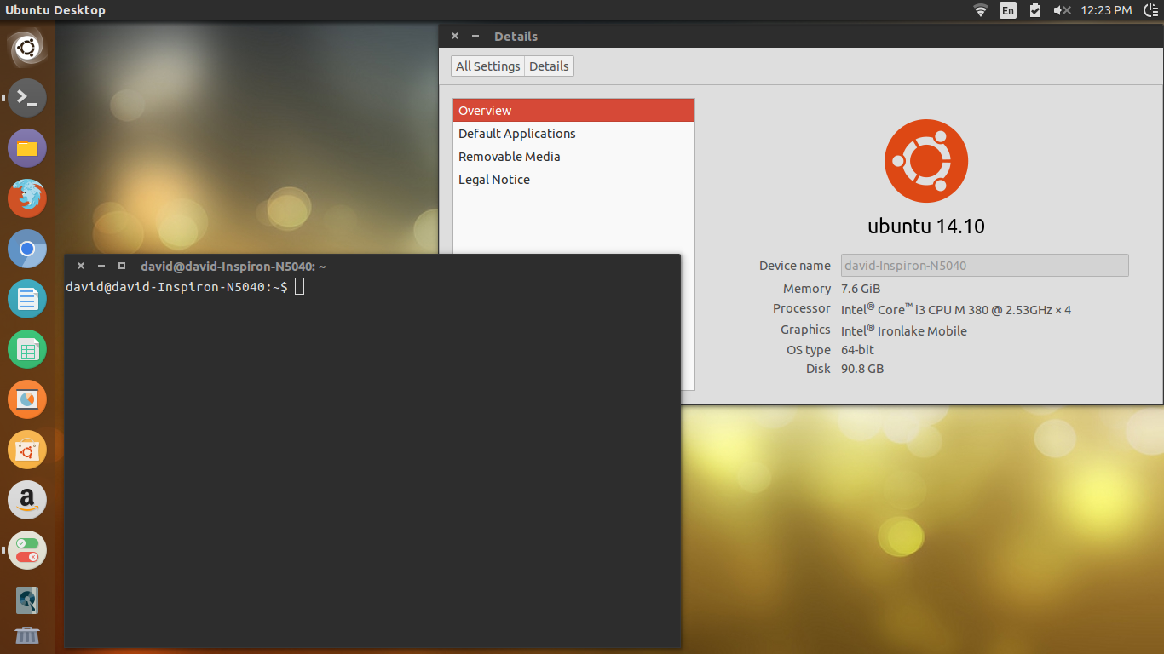Open the Amazon launcher shortcut
Image resolution: width=1164 pixels, height=654 pixels.
point(26,500)
